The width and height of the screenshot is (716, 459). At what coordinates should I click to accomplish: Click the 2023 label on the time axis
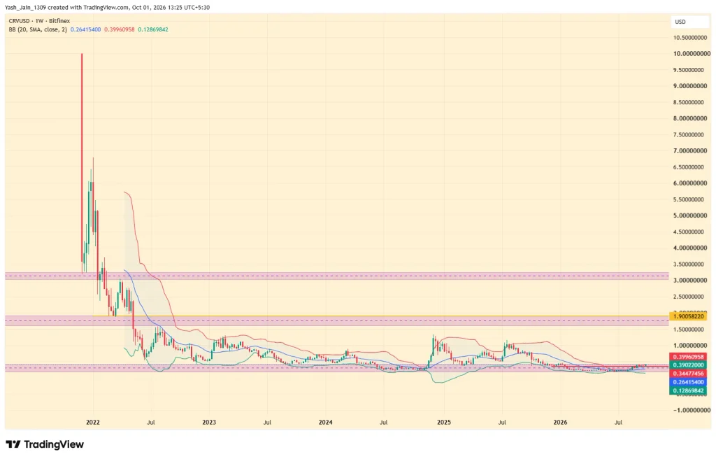[209, 423]
